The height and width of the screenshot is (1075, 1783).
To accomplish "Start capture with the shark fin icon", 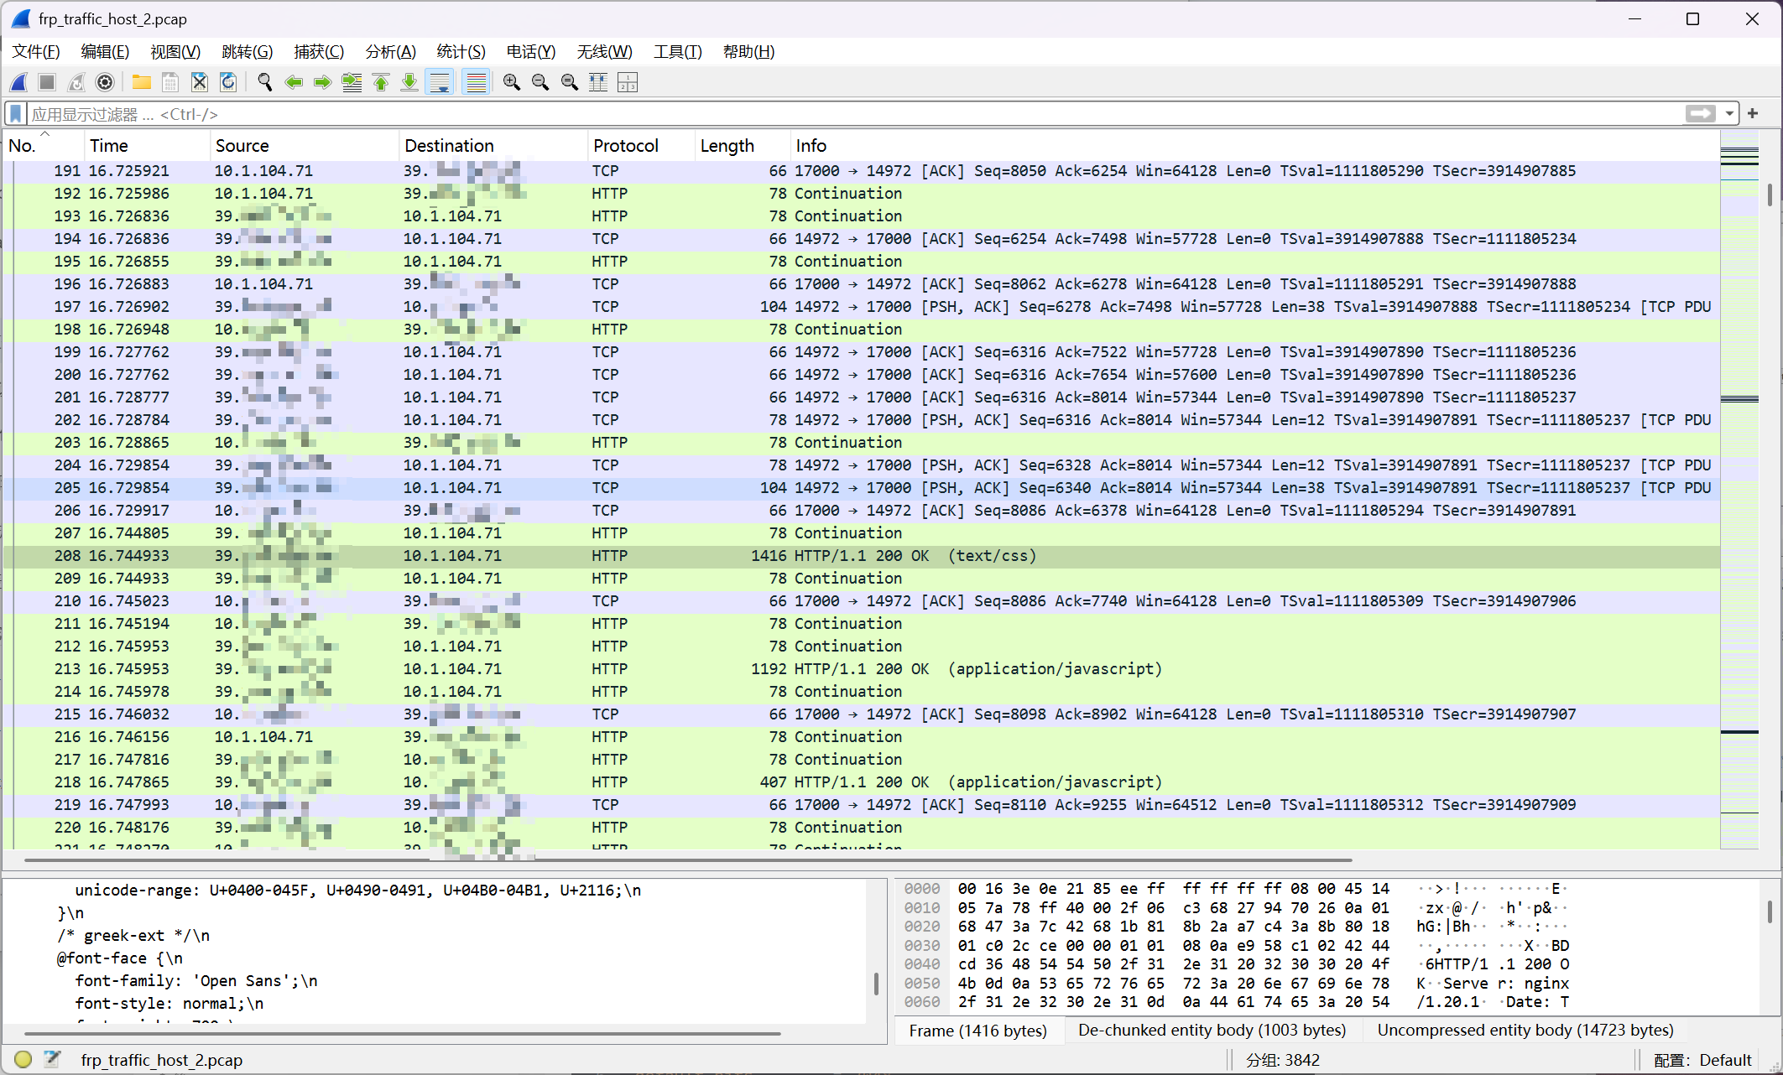I will coord(18,82).
